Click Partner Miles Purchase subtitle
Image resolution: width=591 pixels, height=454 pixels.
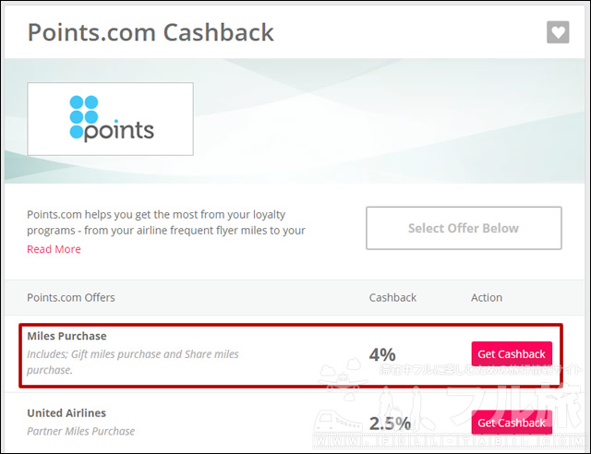pyautogui.click(x=80, y=431)
